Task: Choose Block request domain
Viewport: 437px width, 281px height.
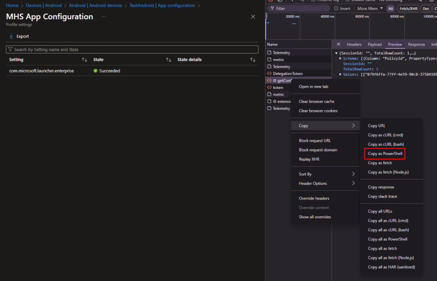Action: (x=318, y=150)
